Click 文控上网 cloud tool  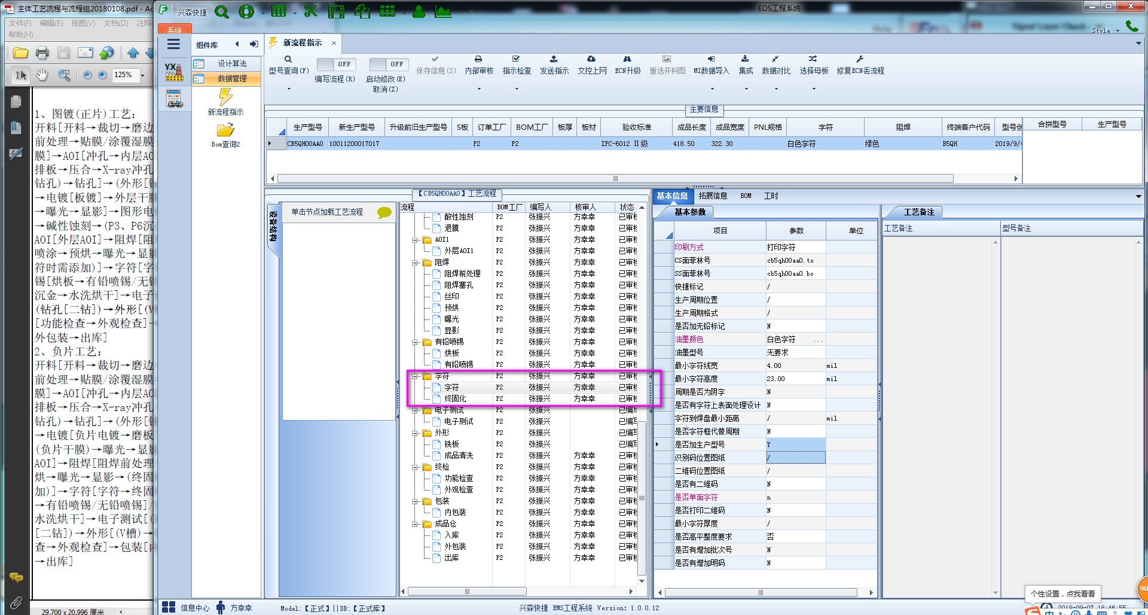click(x=592, y=65)
